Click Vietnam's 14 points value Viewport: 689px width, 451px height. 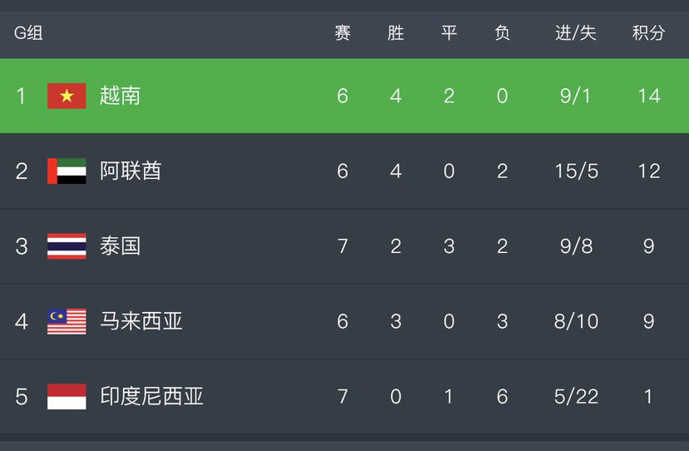tap(649, 96)
